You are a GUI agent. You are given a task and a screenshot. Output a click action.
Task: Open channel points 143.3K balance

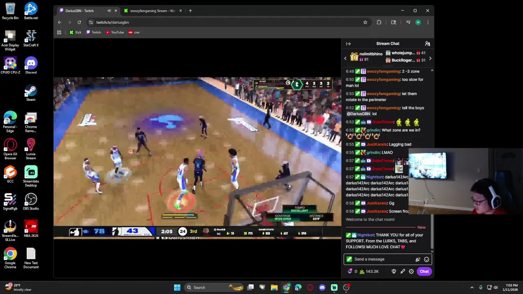tap(369, 271)
